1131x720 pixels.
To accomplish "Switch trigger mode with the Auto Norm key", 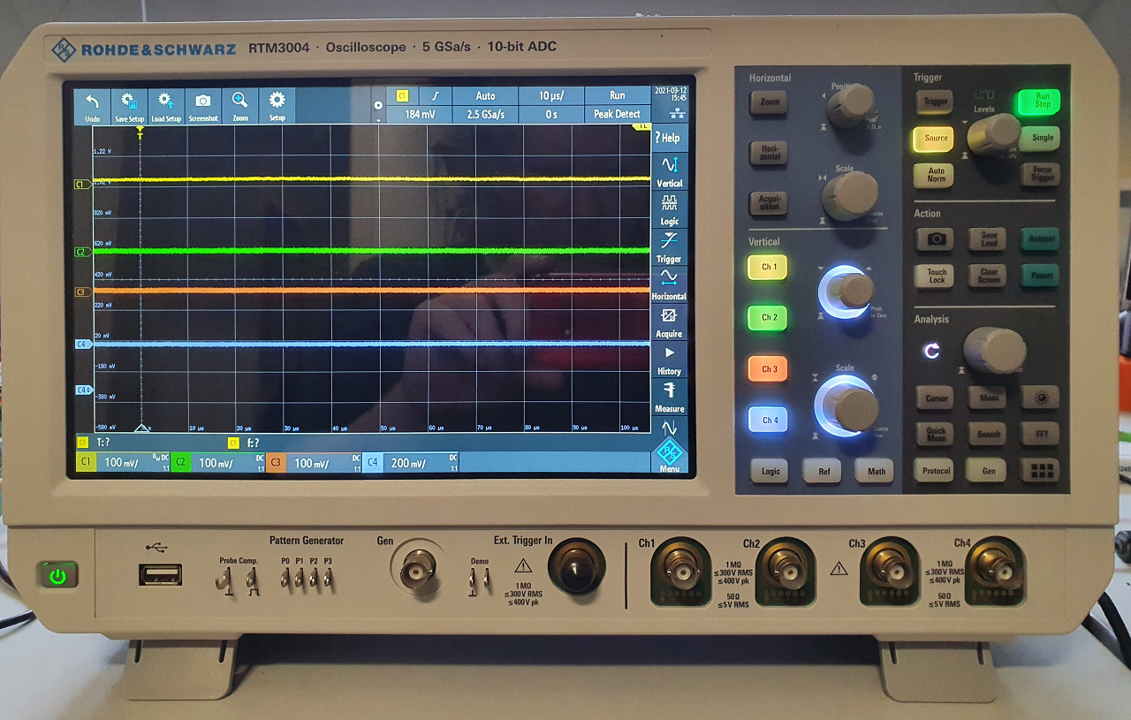I will (936, 174).
